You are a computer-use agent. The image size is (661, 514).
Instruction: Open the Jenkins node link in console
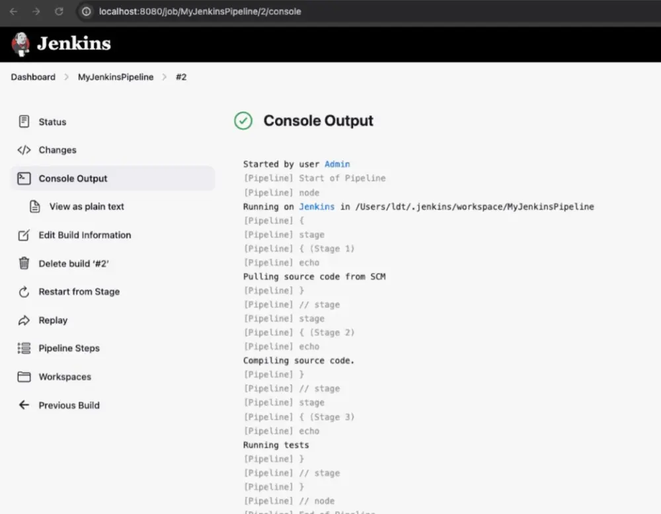[x=317, y=207]
